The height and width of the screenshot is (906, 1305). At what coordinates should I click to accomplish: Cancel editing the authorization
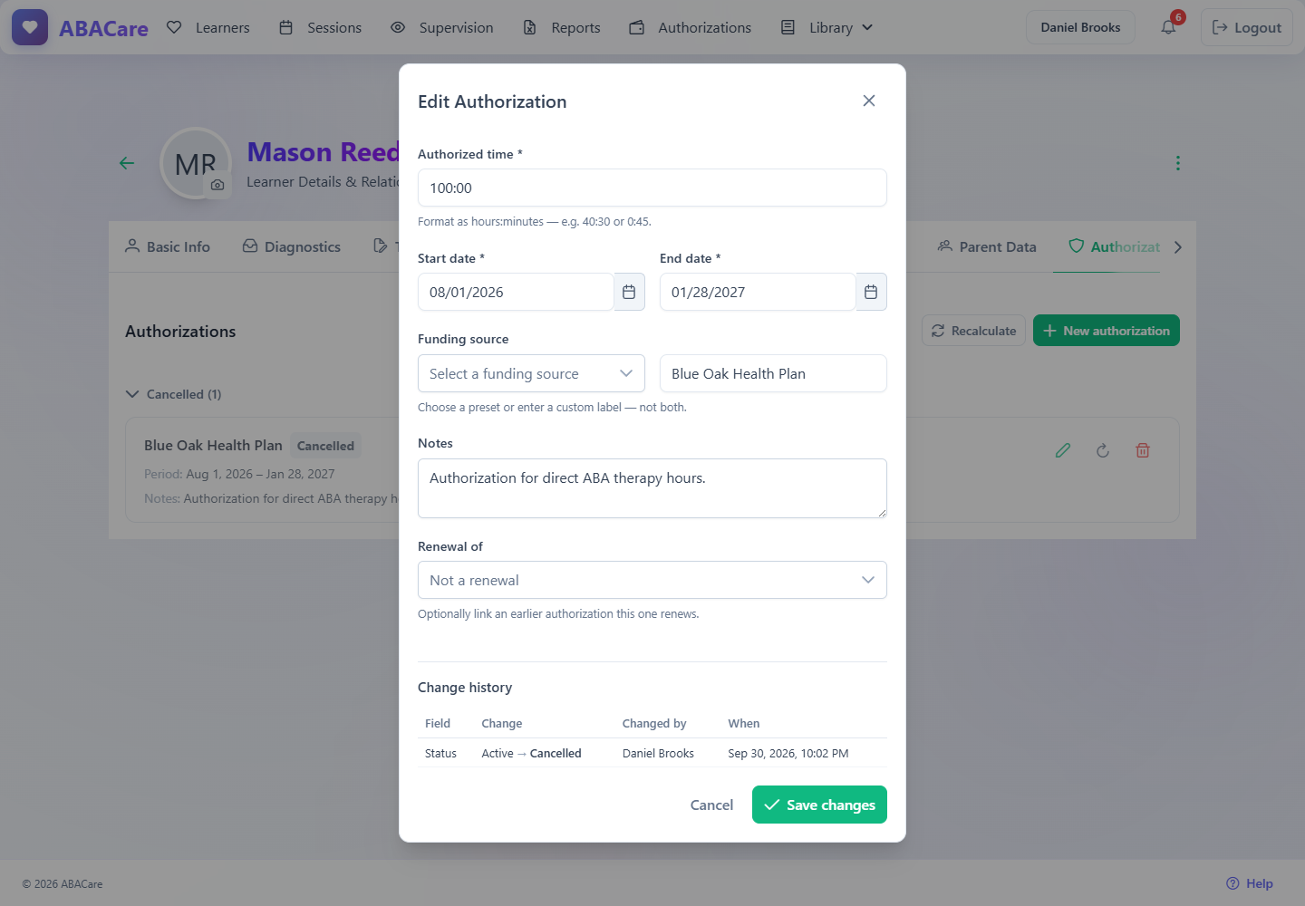click(711, 805)
